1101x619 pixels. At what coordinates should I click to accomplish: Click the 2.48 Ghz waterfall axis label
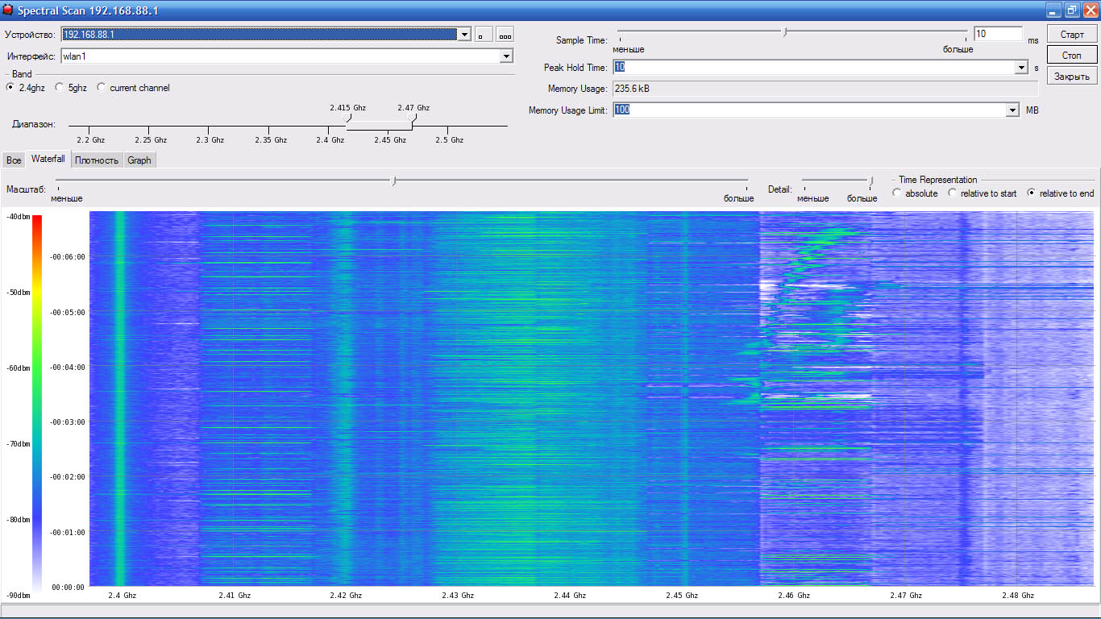point(1017,596)
